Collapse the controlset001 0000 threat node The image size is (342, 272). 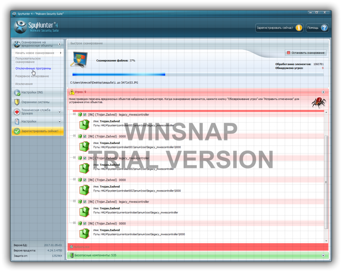point(74,136)
